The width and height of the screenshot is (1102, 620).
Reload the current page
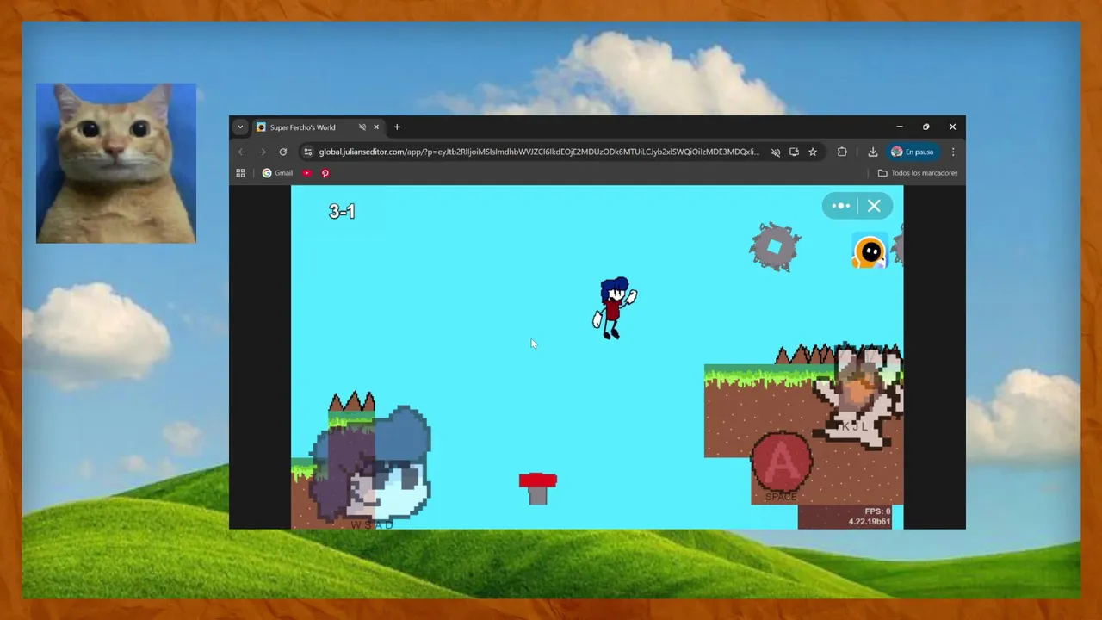[x=282, y=152]
